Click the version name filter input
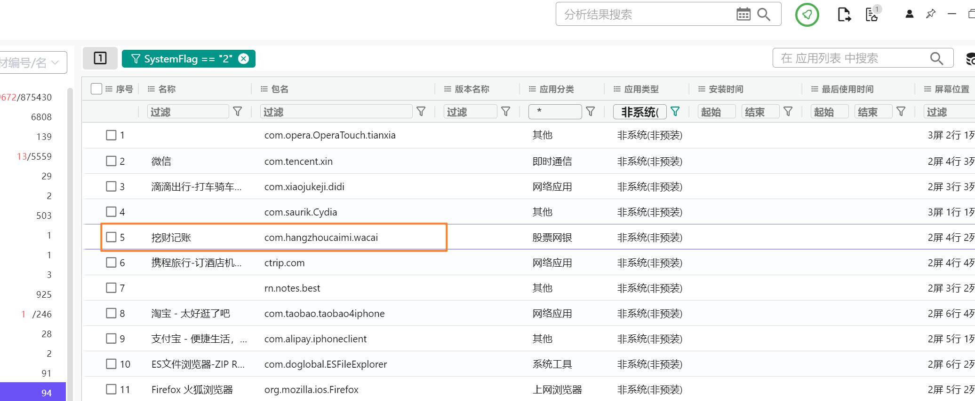Viewport: 975px width, 401px height. click(471, 112)
